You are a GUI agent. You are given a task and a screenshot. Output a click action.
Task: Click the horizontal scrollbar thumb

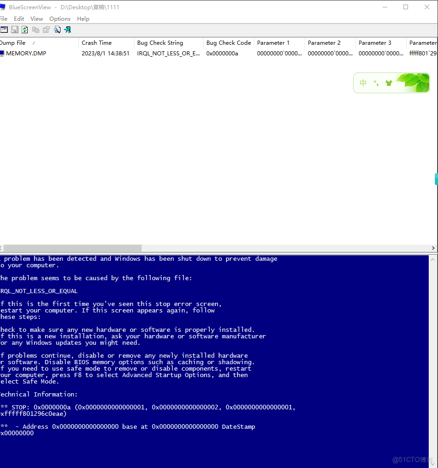(72, 248)
